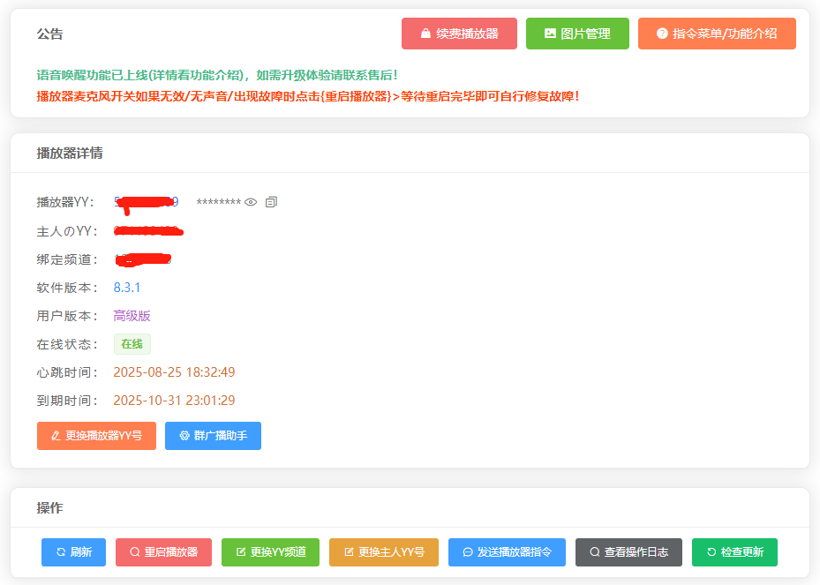
Task: Open the 发送播放器指令 command sender
Action: click(x=507, y=552)
